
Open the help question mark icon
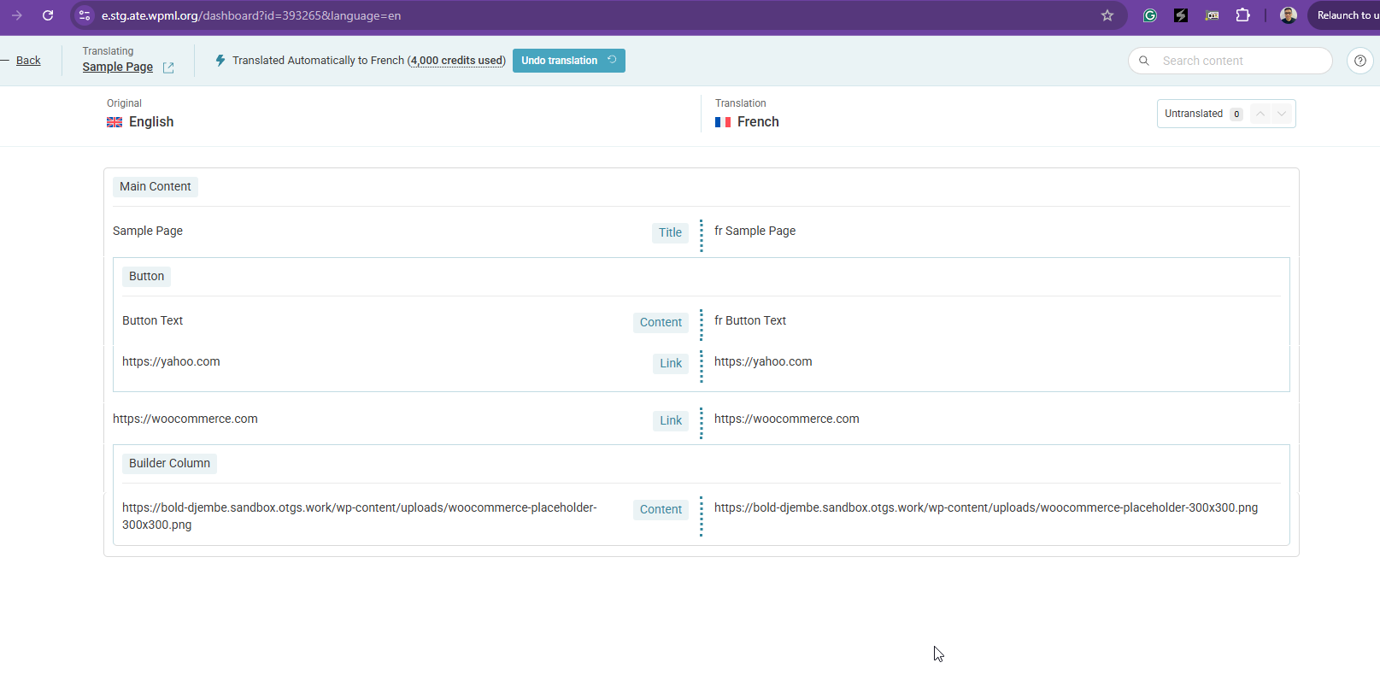pos(1360,61)
